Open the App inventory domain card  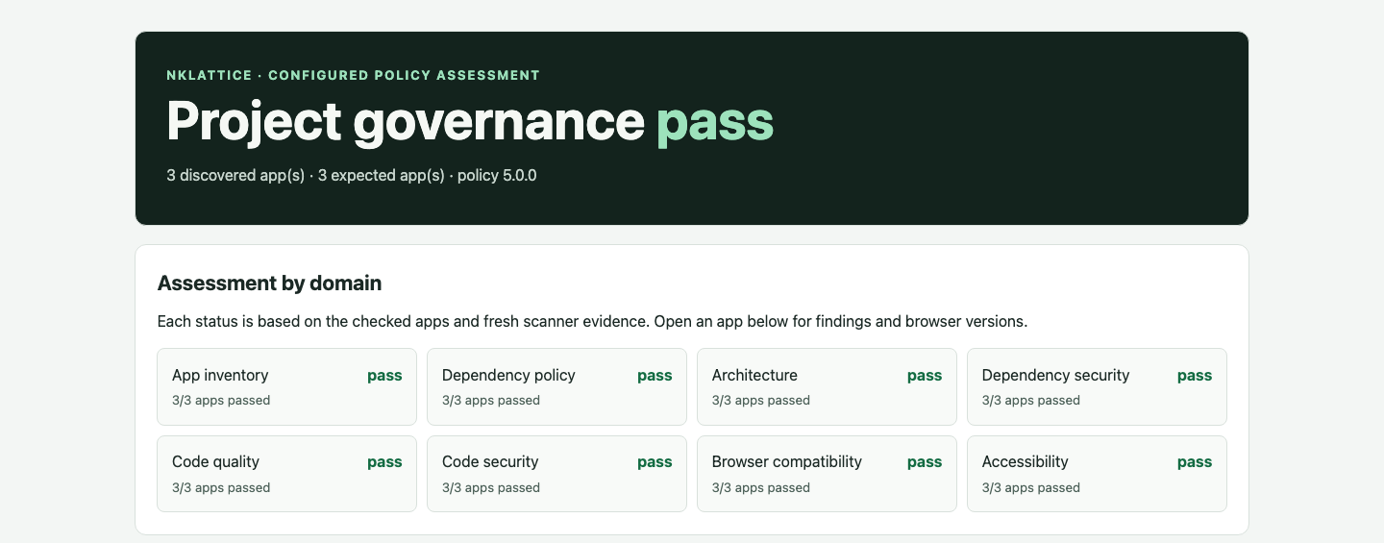(286, 386)
